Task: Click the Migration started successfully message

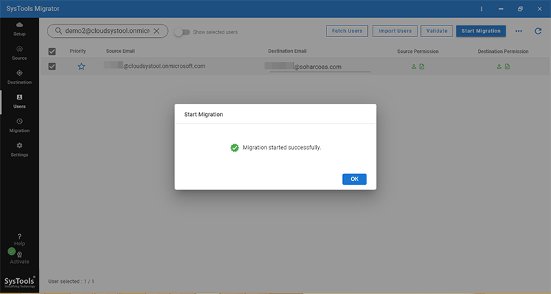Action: point(282,148)
